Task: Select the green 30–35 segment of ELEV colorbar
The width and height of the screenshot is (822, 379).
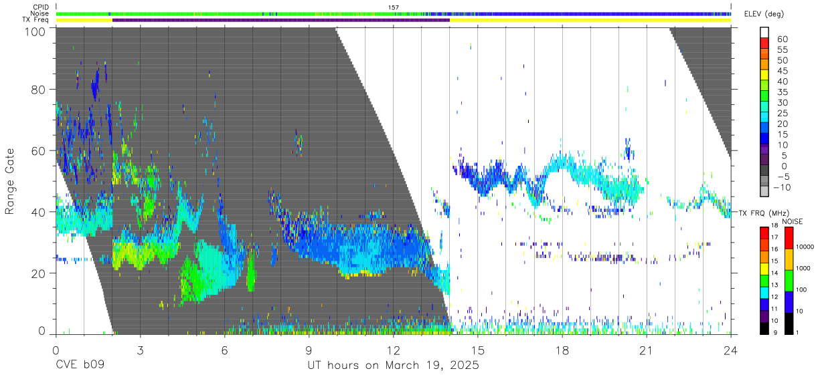Action: pyautogui.click(x=766, y=97)
